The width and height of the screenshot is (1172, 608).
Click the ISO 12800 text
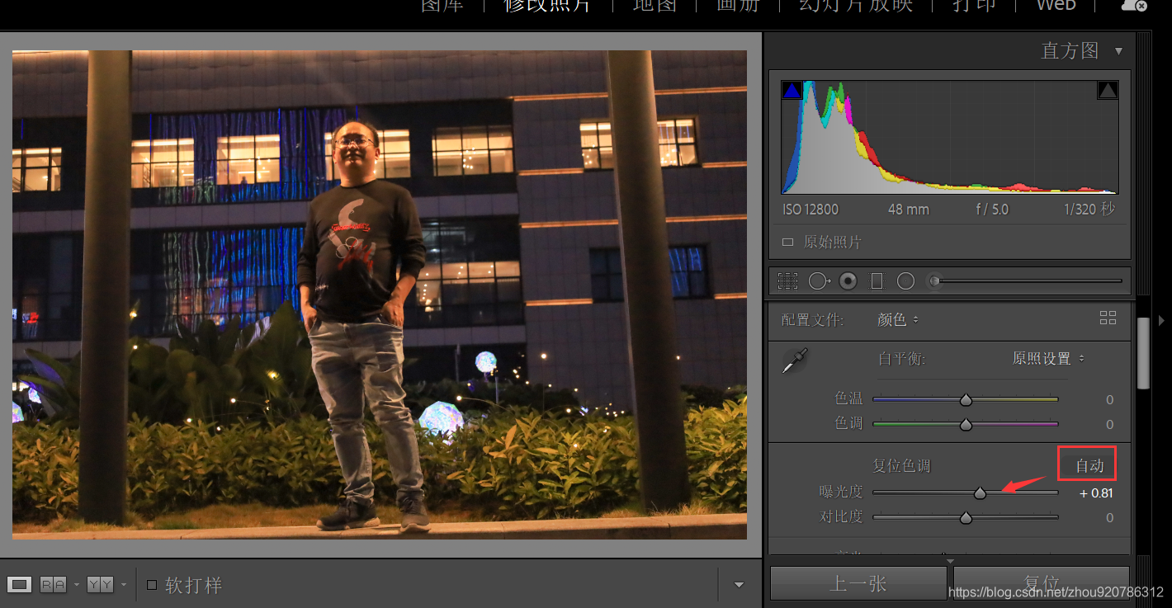(x=810, y=210)
